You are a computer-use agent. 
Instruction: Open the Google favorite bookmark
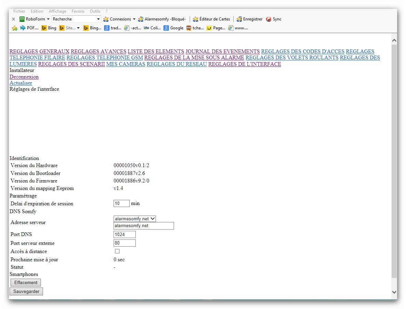(x=173, y=28)
